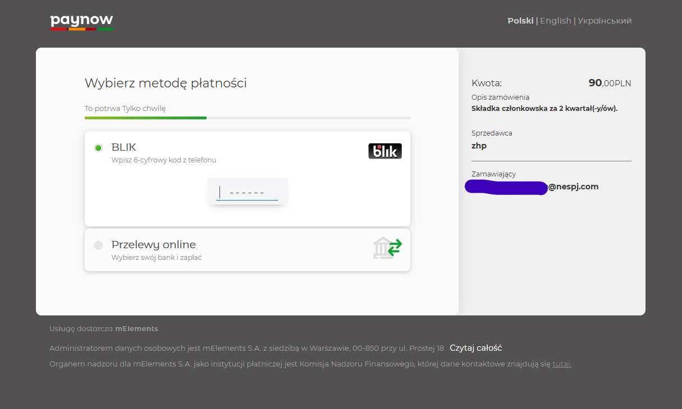The image size is (682, 409).
Task: Click the 'Wpisz 6-cyfrowy kod z telefonu' hint
Action: click(x=163, y=160)
